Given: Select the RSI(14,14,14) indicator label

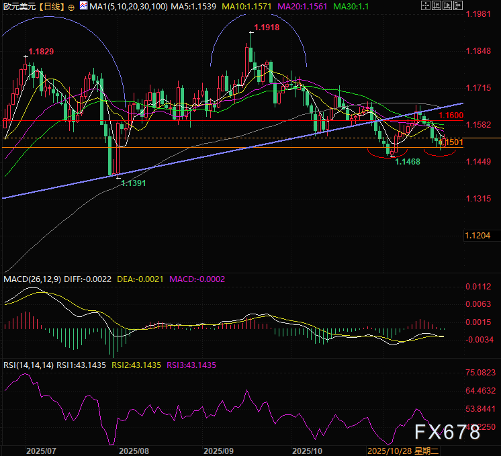Looking at the screenshot, I should coord(28,365).
